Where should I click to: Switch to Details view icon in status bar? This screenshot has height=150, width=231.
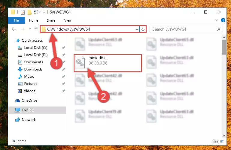click(215, 142)
